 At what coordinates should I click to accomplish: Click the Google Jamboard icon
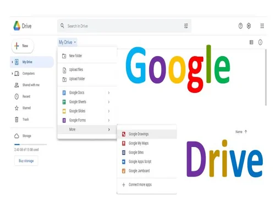124,171
